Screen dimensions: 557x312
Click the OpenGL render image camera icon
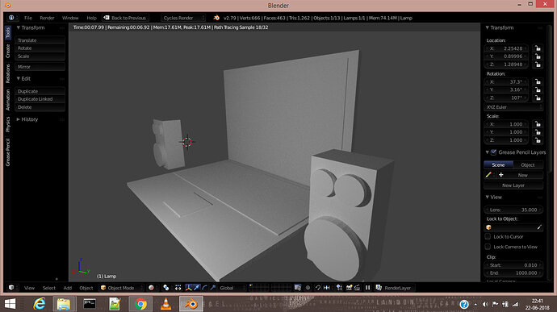[349, 288]
